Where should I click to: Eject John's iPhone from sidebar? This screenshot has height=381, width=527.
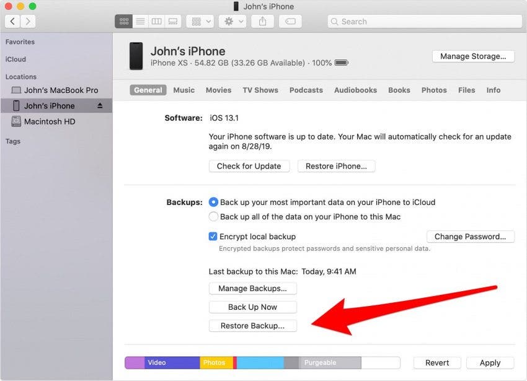(x=100, y=106)
